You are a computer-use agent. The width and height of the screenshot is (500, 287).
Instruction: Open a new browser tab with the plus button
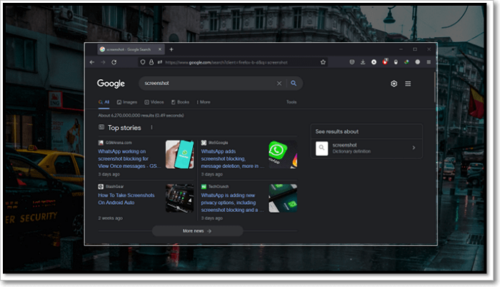click(x=171, y=49)
